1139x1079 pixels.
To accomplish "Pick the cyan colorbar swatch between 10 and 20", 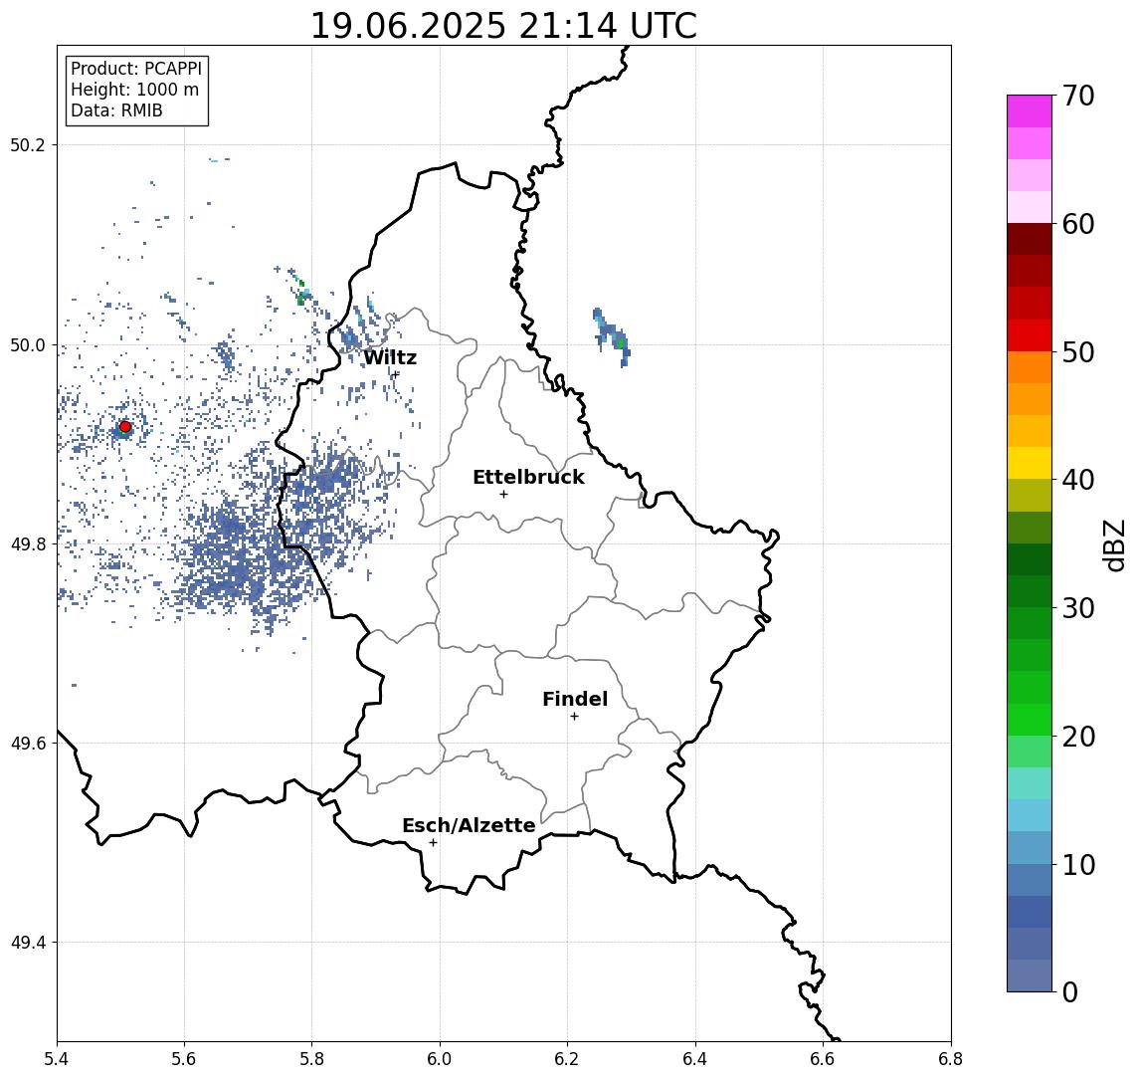I will 1030,816.
